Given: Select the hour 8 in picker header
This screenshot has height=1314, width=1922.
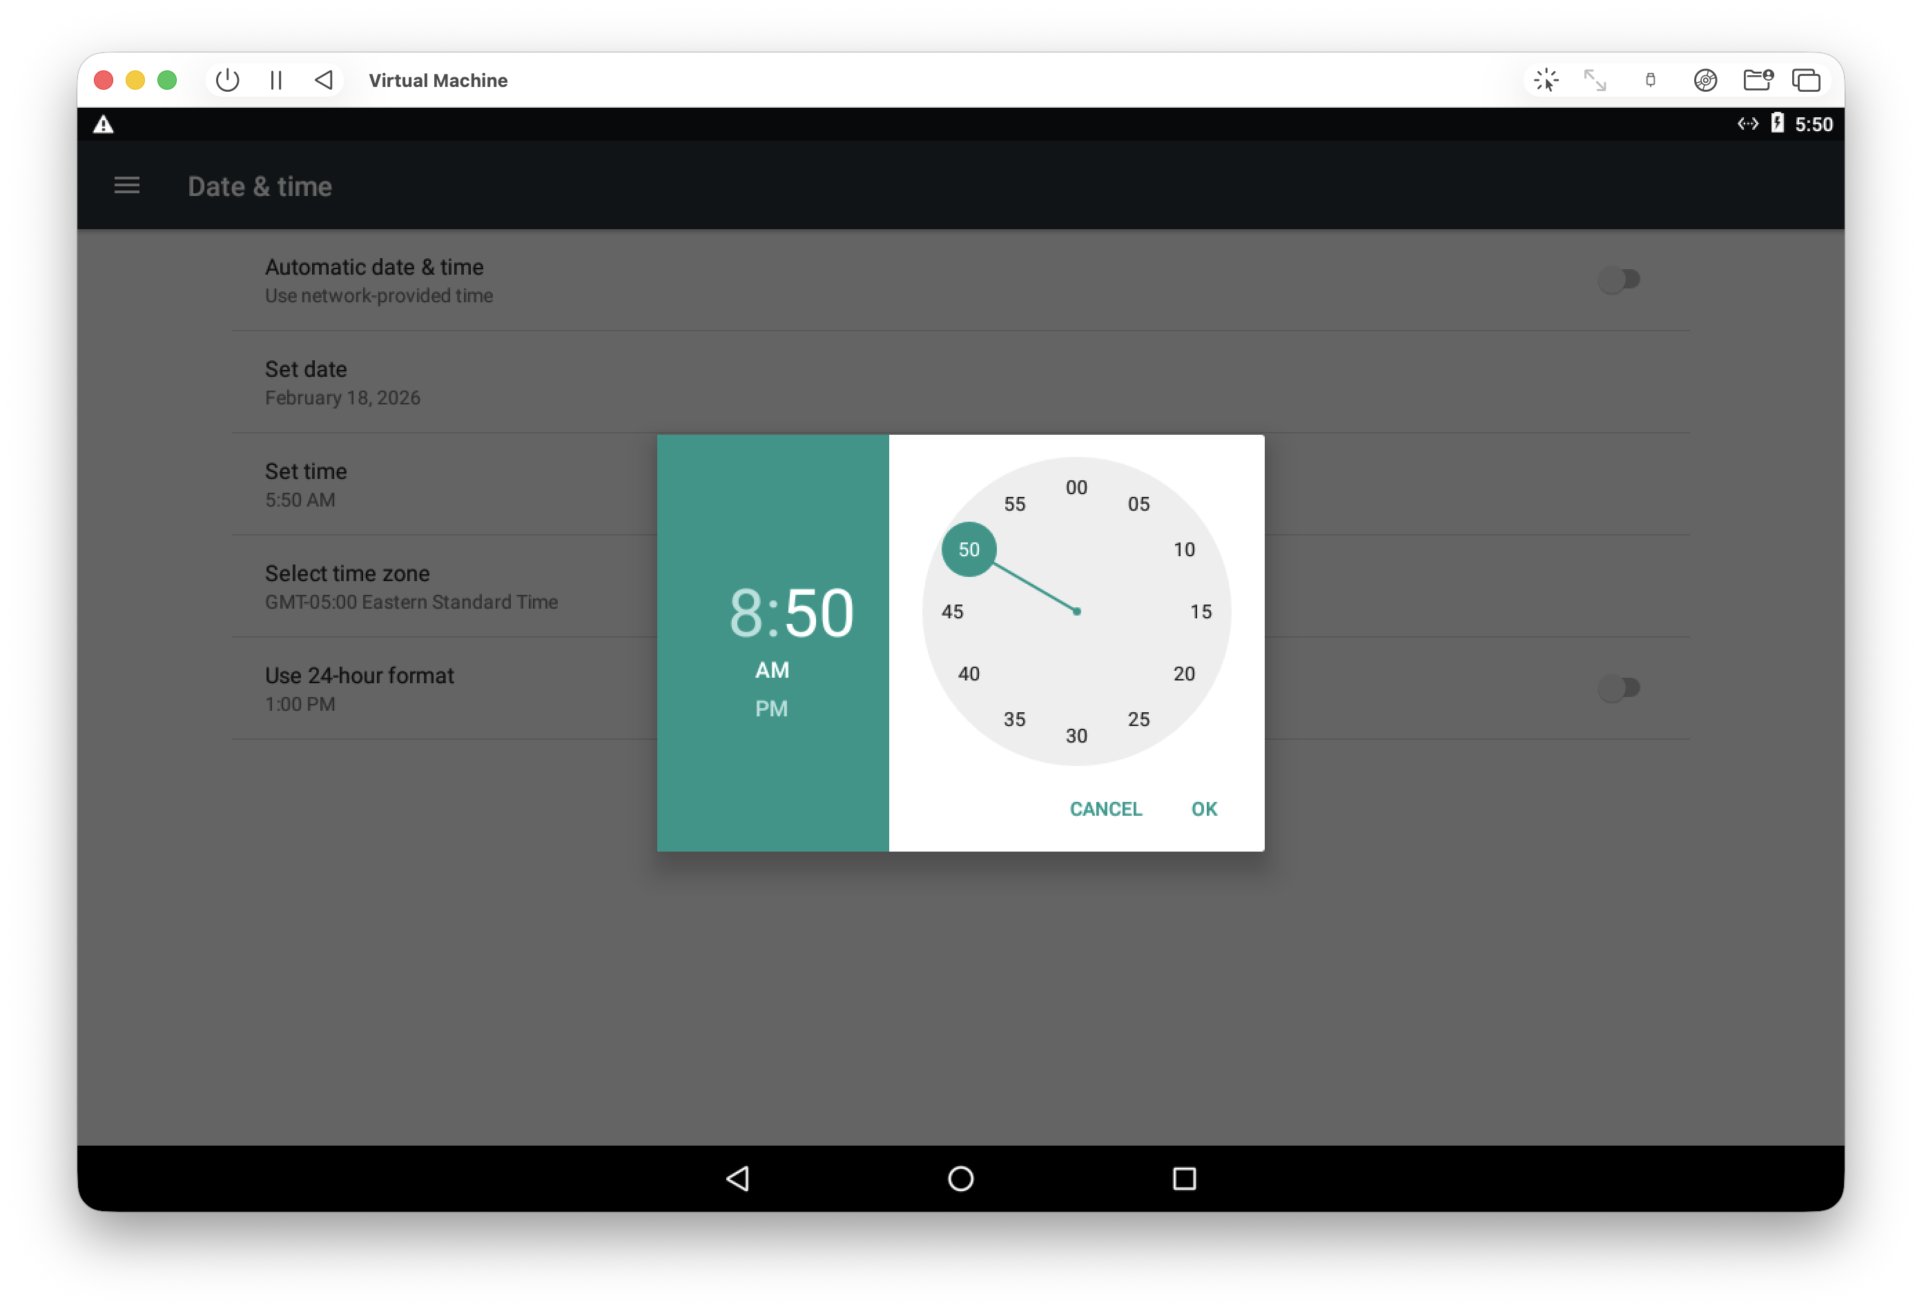Looking at the screenshot, I should click(745, 614).
